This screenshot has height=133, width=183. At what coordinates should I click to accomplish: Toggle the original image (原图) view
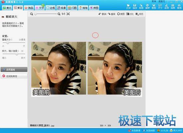coord(121,14)
